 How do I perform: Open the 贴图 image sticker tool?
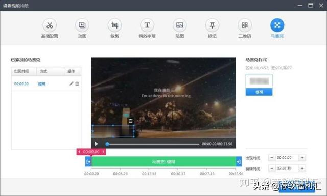(180, 25)
